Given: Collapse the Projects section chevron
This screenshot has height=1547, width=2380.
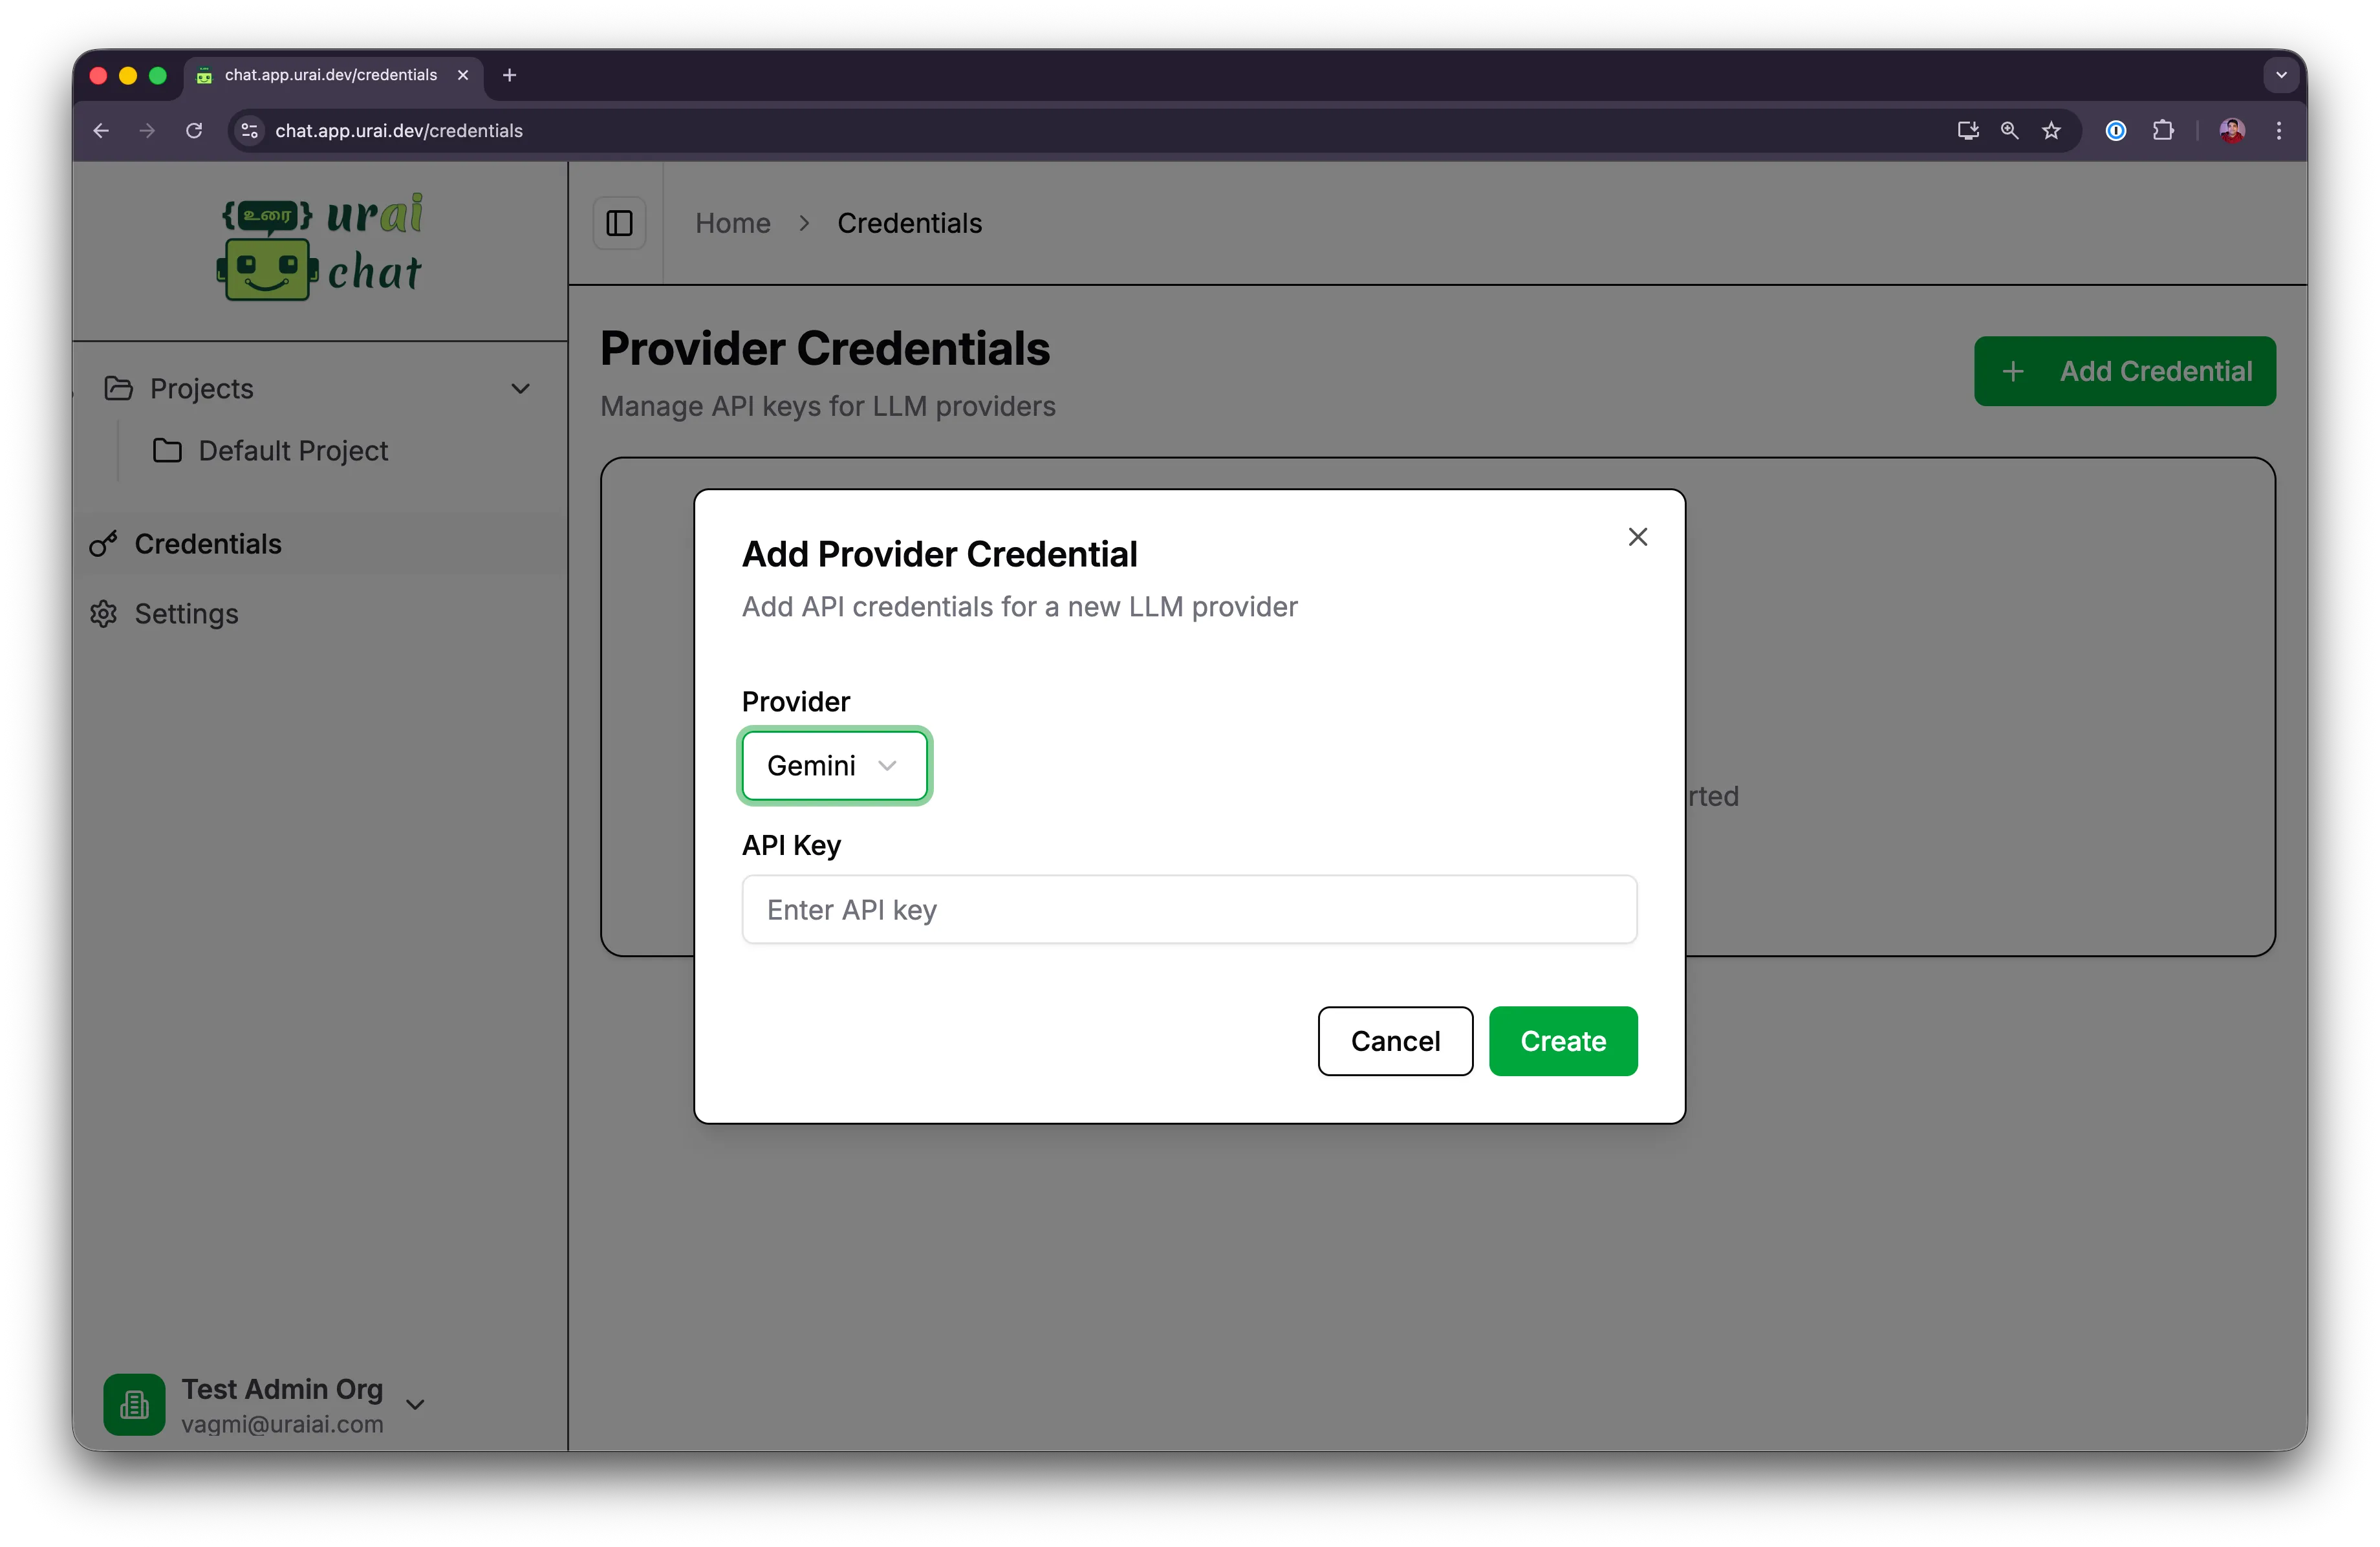Looking at the screenshot, I should (x=521, y=388).
